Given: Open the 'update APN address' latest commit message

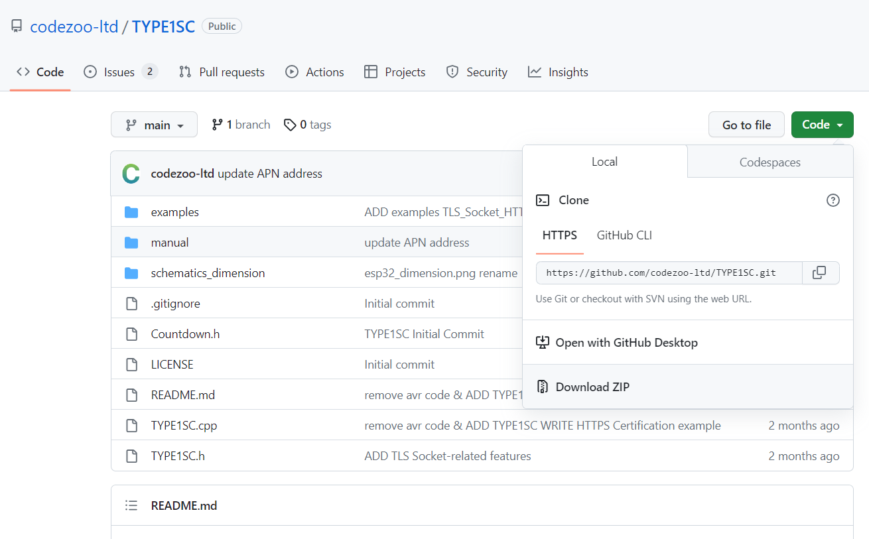Looking at the screenshot, I should tap(270, 174).
